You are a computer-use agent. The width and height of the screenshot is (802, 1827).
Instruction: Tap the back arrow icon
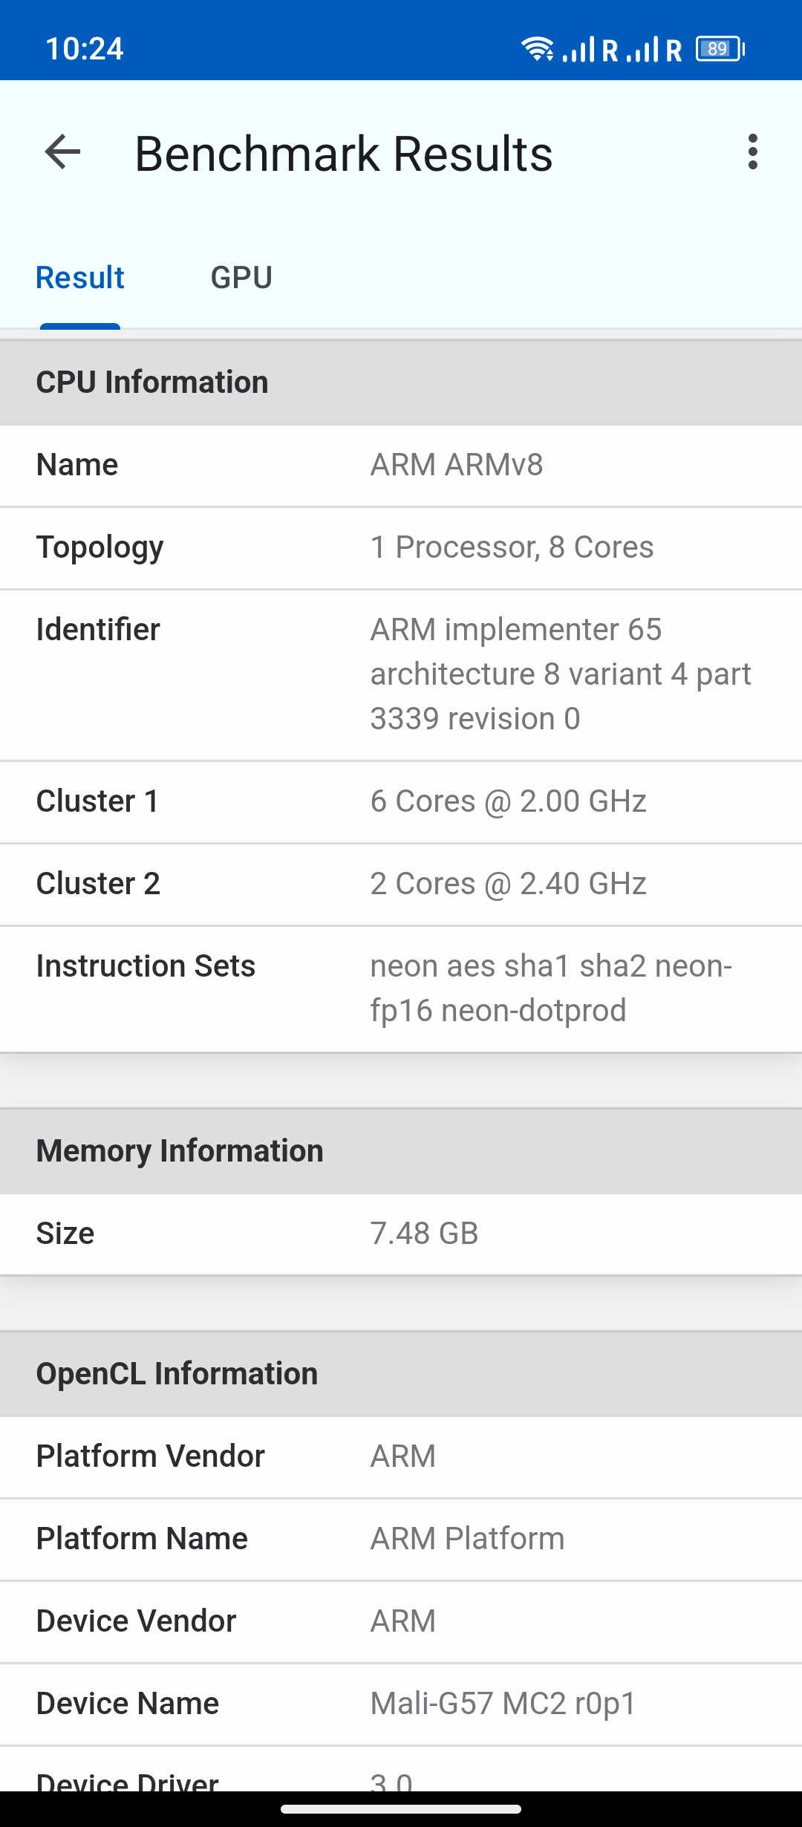pyautogui.click(x=62, y=153)
